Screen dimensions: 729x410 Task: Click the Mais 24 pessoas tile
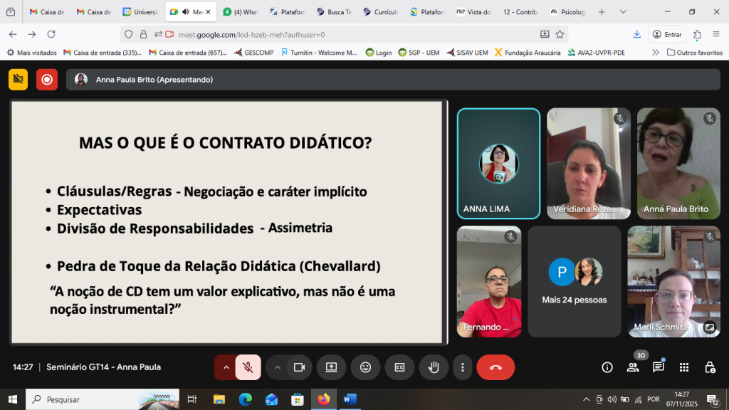coord(574,280)
